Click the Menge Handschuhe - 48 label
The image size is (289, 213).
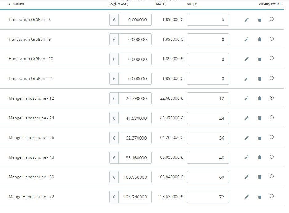[31, 157]
